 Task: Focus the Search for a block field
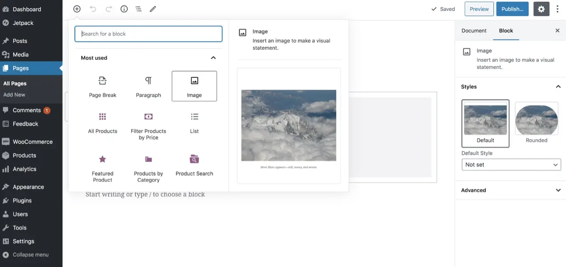149,34
